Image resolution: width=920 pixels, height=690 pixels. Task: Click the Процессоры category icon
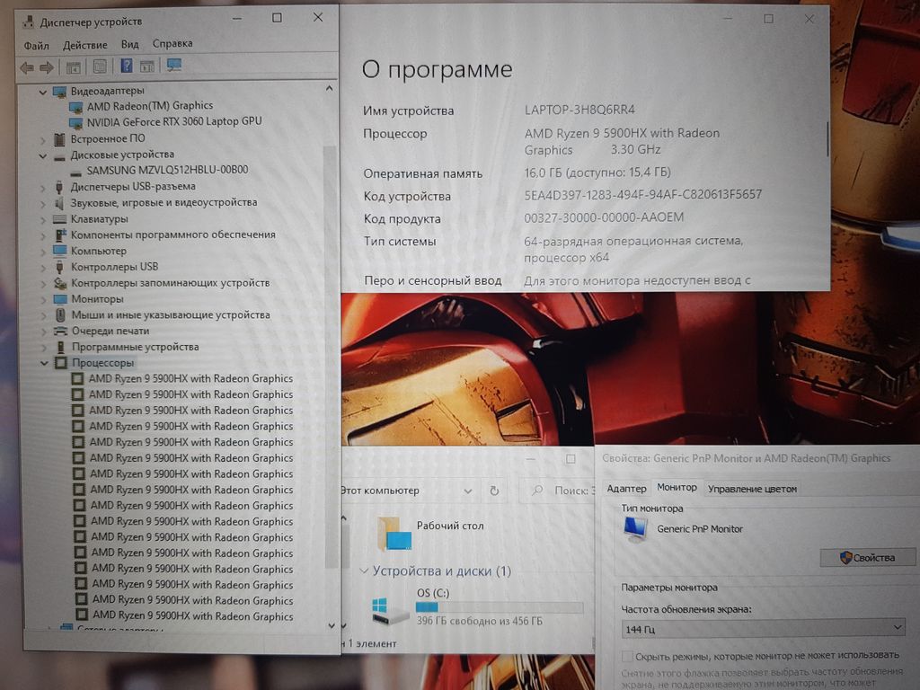(61, 363)
